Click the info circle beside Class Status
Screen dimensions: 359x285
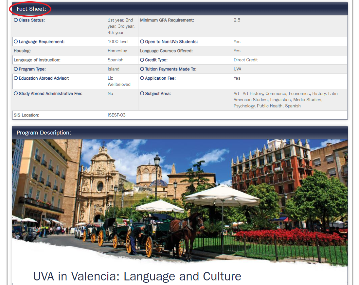point(16,20)
